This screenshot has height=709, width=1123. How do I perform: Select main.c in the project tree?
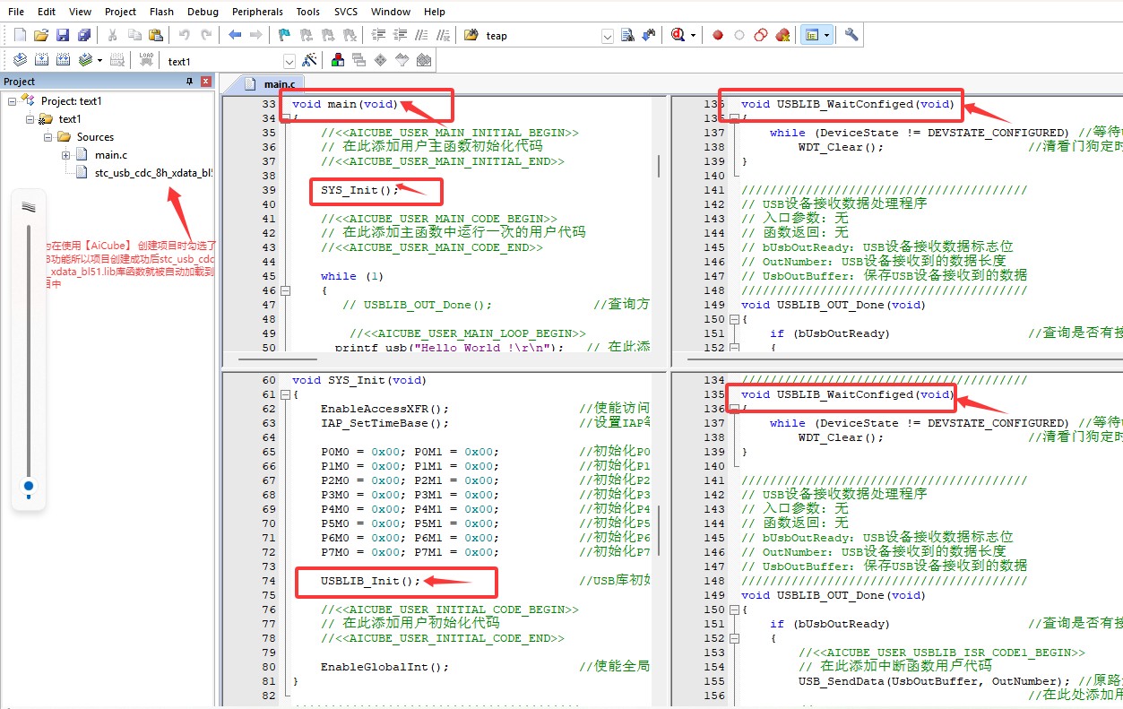pos(111,155)
